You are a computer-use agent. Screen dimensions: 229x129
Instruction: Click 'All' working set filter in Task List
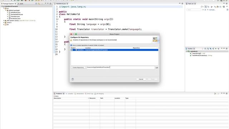[205, 10]
